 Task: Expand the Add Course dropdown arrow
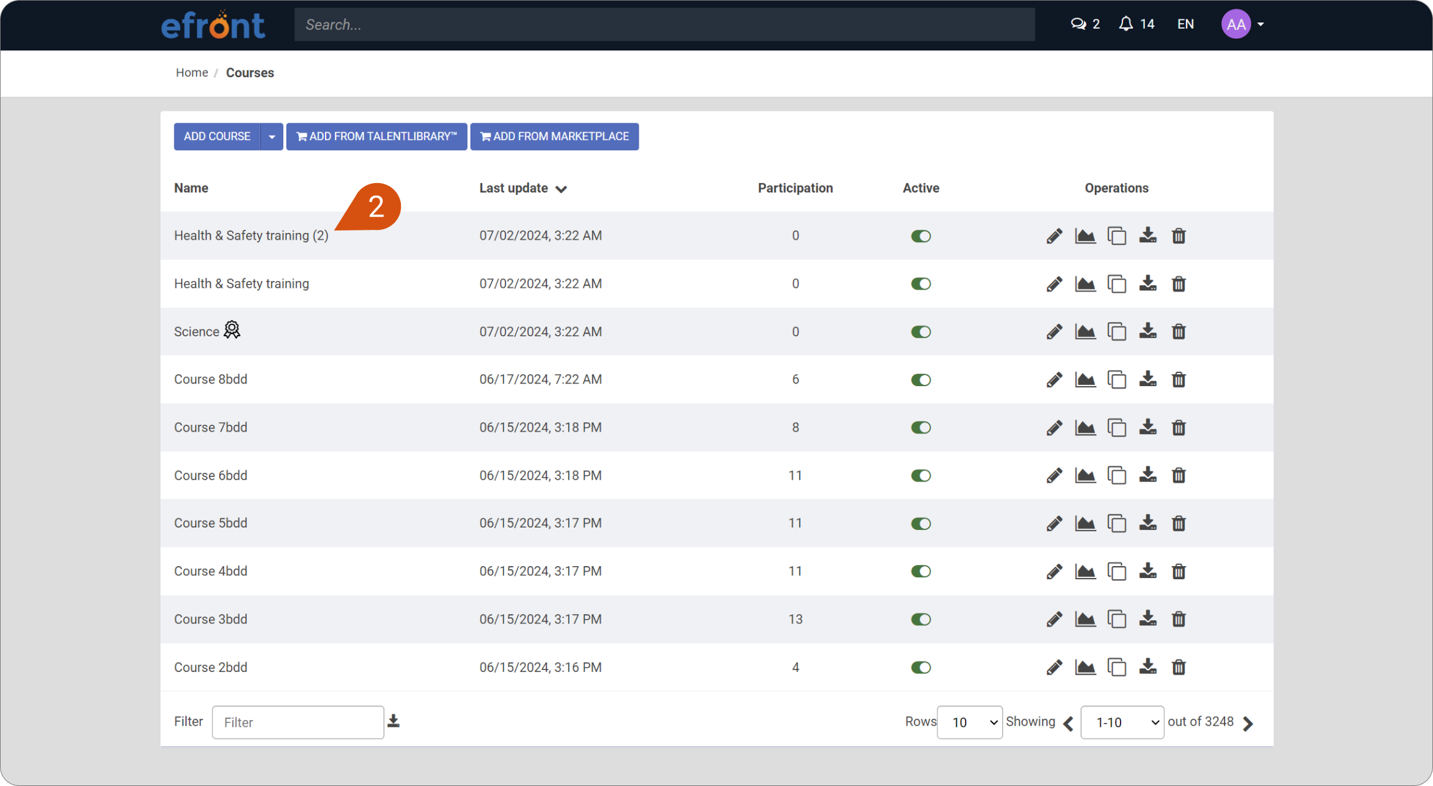click(272, 136)
